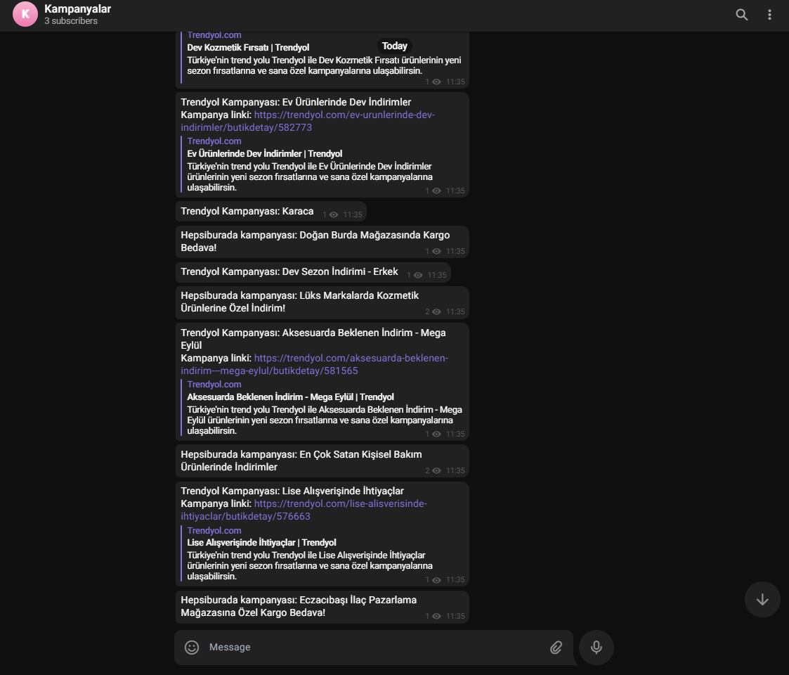Viewport: 789px width, 675px height.
Task: Open the emoji picker
Action: (192, 648)
